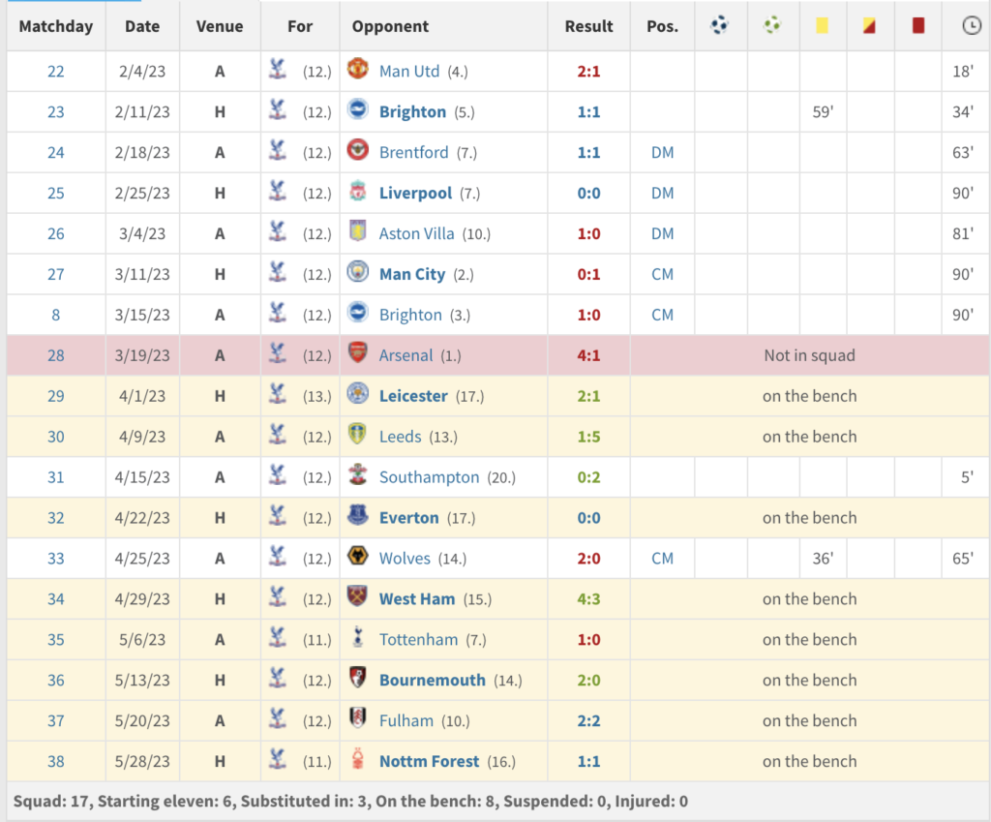Click the Wolves club crest
This screenshot has height=822, width=991.
(x=358, y=555)
